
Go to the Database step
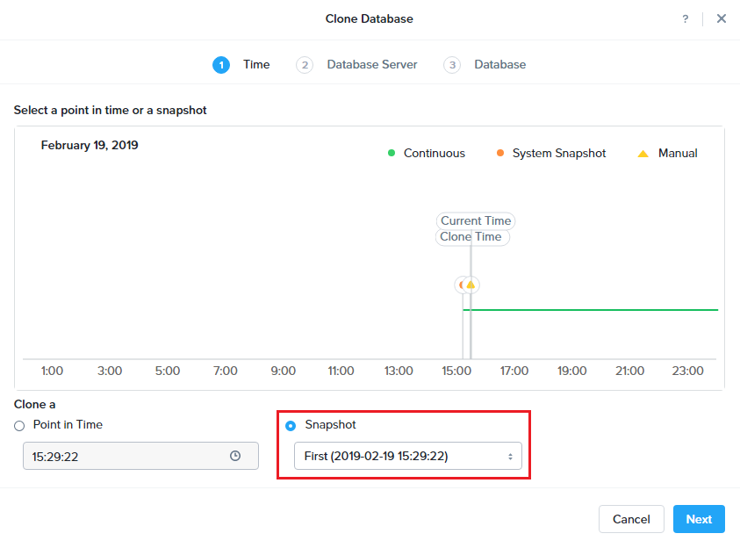point(499,65)
